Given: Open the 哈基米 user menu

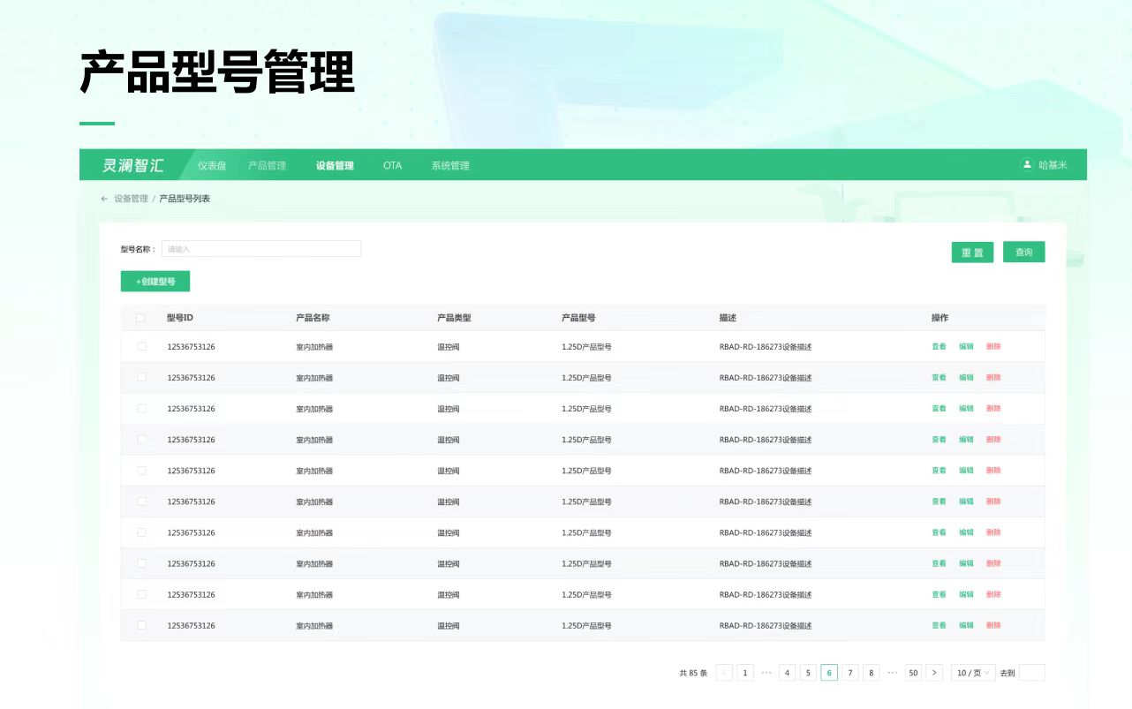Looking at the screenshot, I should (1053, 165).
